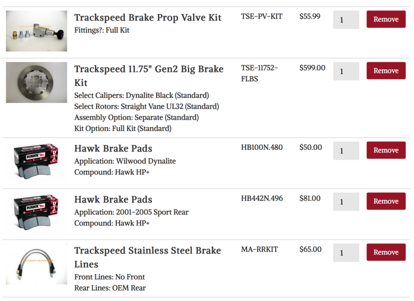This screenshot has width=414, height=301.
Task: Open the Brake Prop Valve Kit thumbnail
Action: [x=36, y=31]
